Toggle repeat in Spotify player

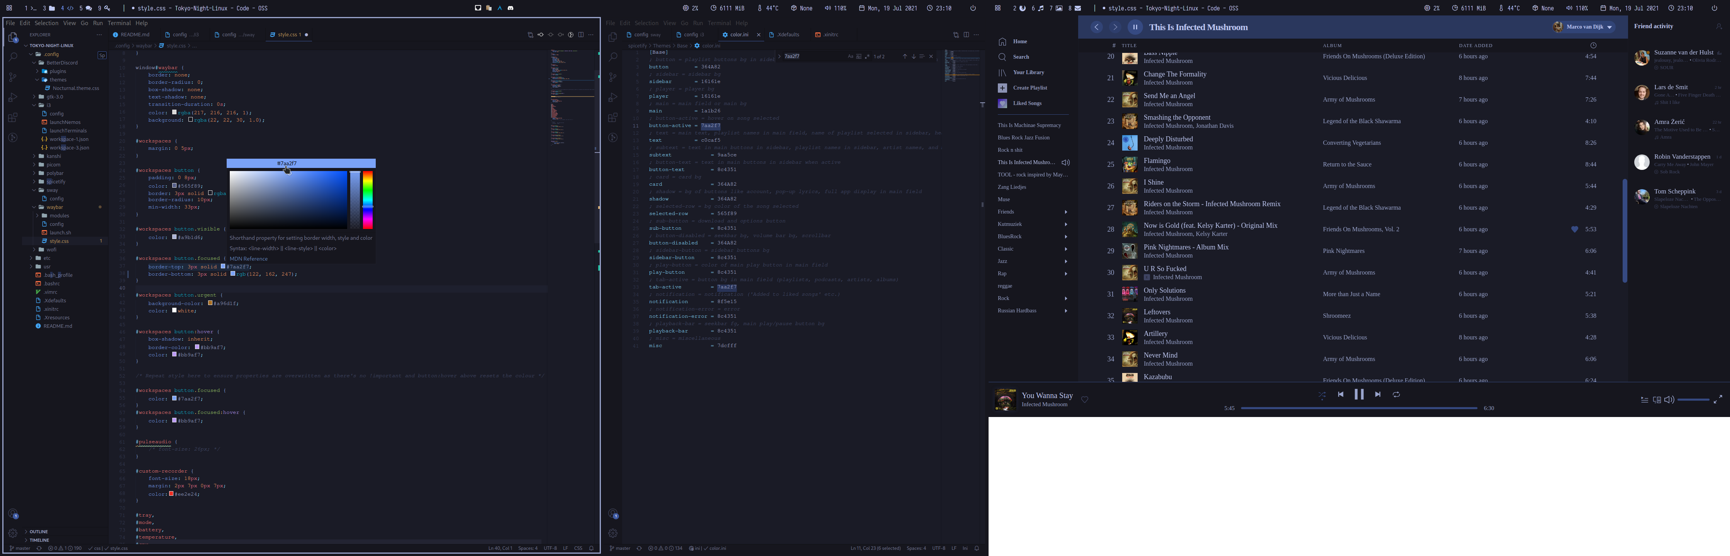click(x=1396, y=394)
